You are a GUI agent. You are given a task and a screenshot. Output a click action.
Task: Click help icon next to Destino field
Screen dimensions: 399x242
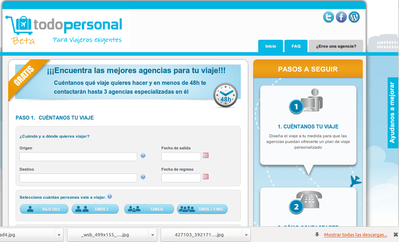click(x=143, y=177)
